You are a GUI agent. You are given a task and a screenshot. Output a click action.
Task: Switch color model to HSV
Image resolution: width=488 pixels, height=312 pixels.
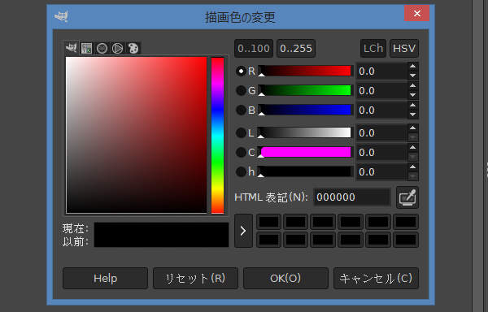tap(404, 49)
